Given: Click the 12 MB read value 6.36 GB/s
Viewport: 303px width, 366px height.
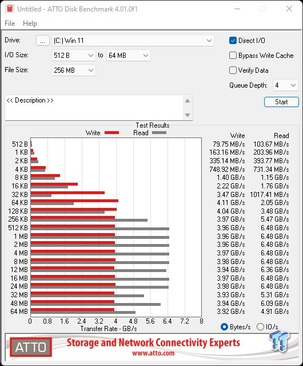Looking at the screenshot, I should [275, 270].
